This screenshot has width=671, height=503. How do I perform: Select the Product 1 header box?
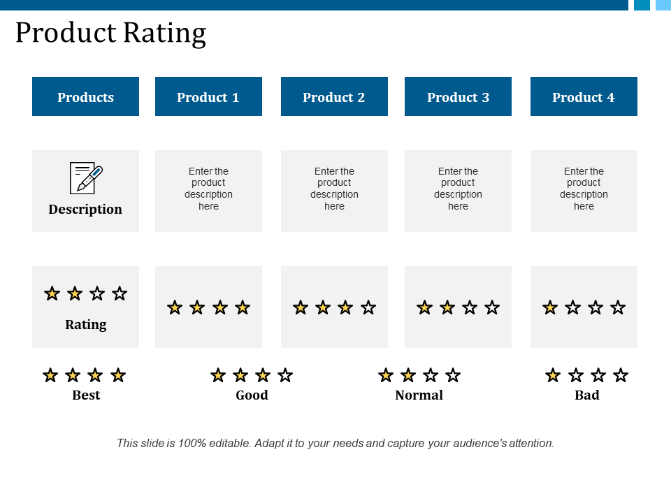point(208,96)
